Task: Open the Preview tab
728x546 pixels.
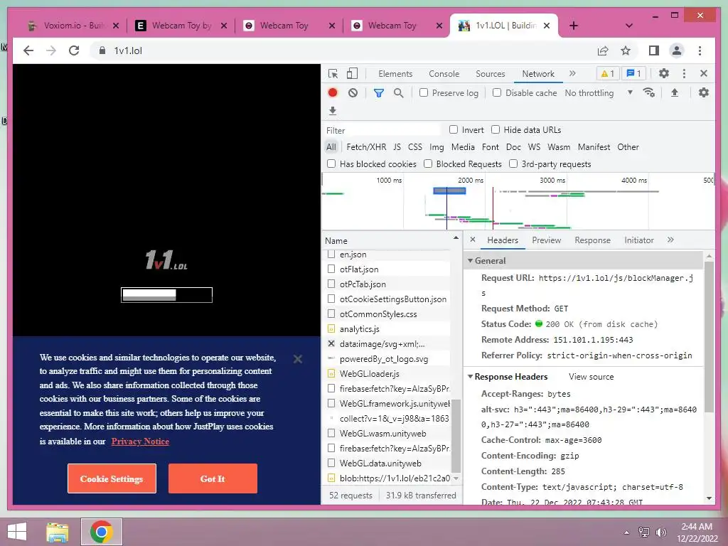Action: tap(547, 240)
